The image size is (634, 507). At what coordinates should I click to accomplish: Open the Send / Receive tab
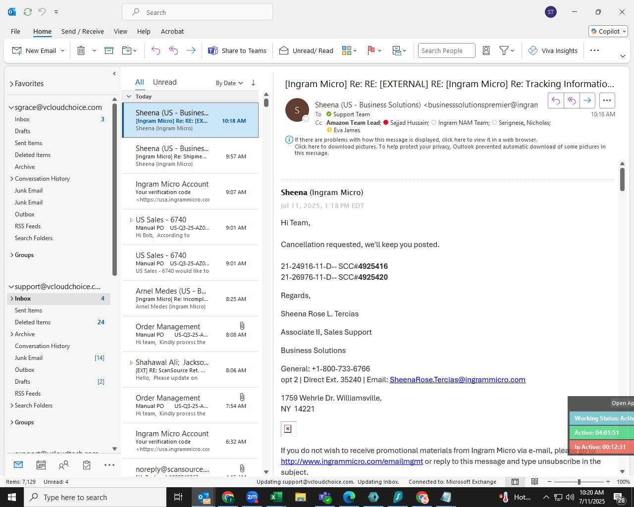point(83,31)
